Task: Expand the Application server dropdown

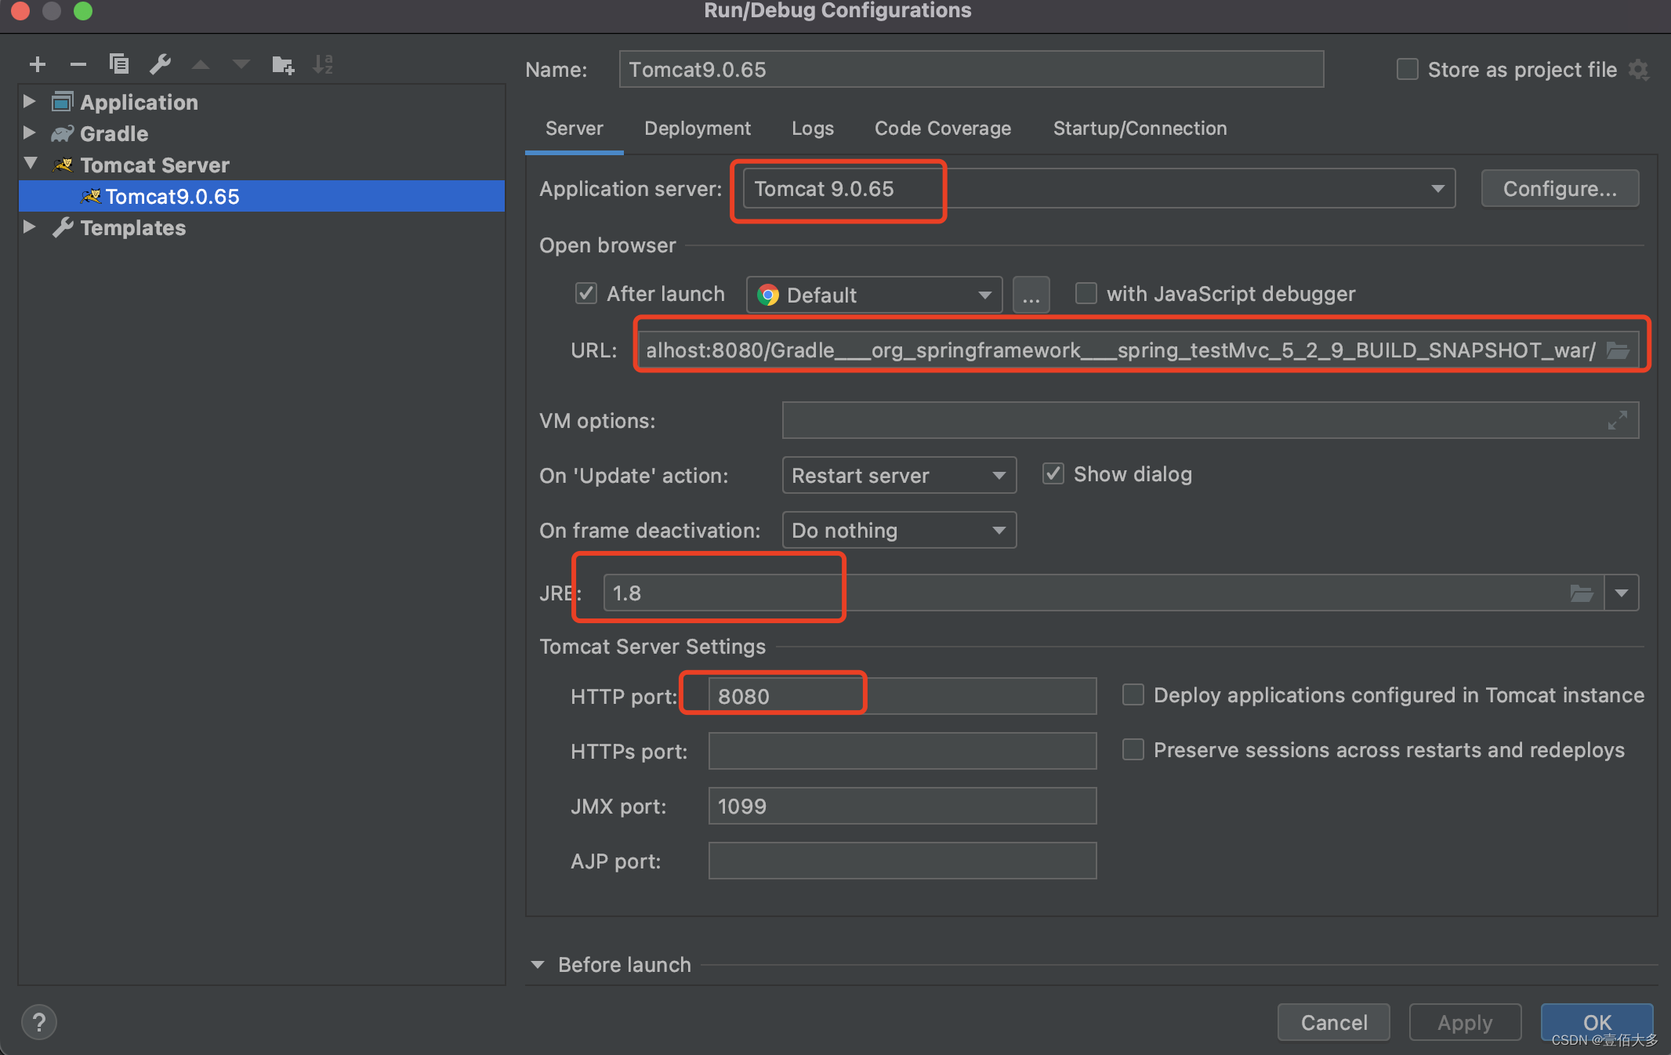Action: pyautogui.click(x=1437, y=187)
